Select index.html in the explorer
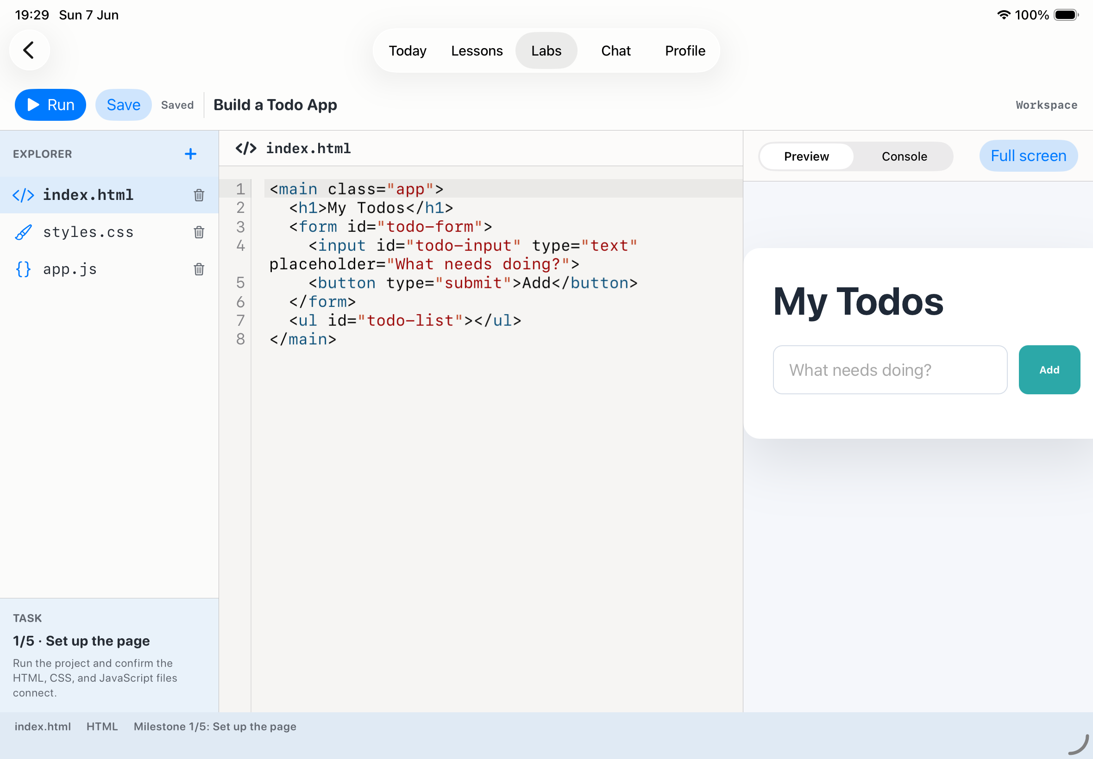 pos(109,195)
